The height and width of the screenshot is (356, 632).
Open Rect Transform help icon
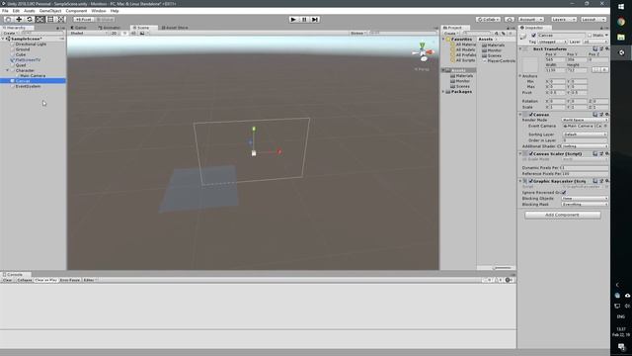click(x=595, y=48)
